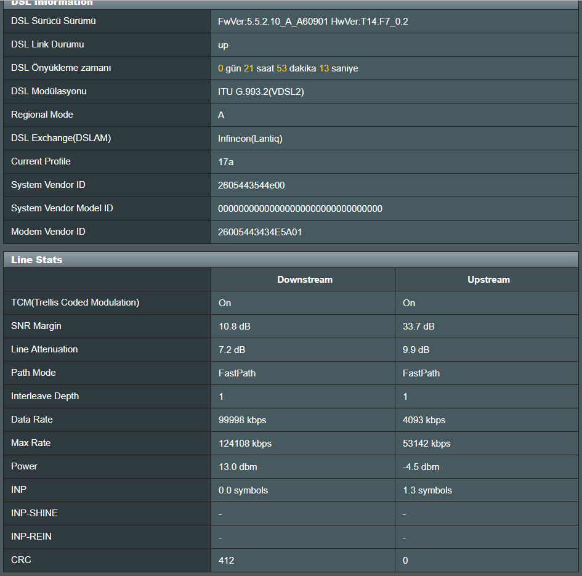The width and height of the screenshot is (582, 576).
Task: Click the DSL driver firmware version value
Action: tap(313, 22)
